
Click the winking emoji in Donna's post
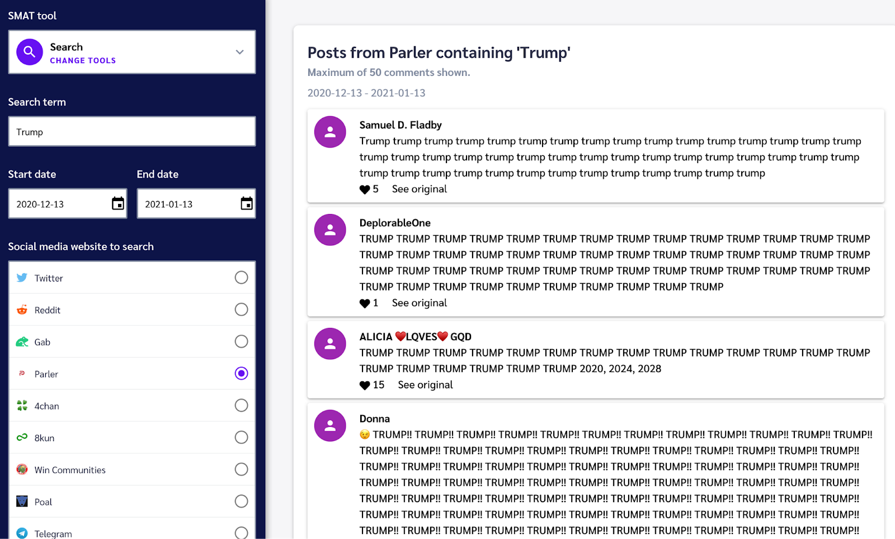pos(365,435)
